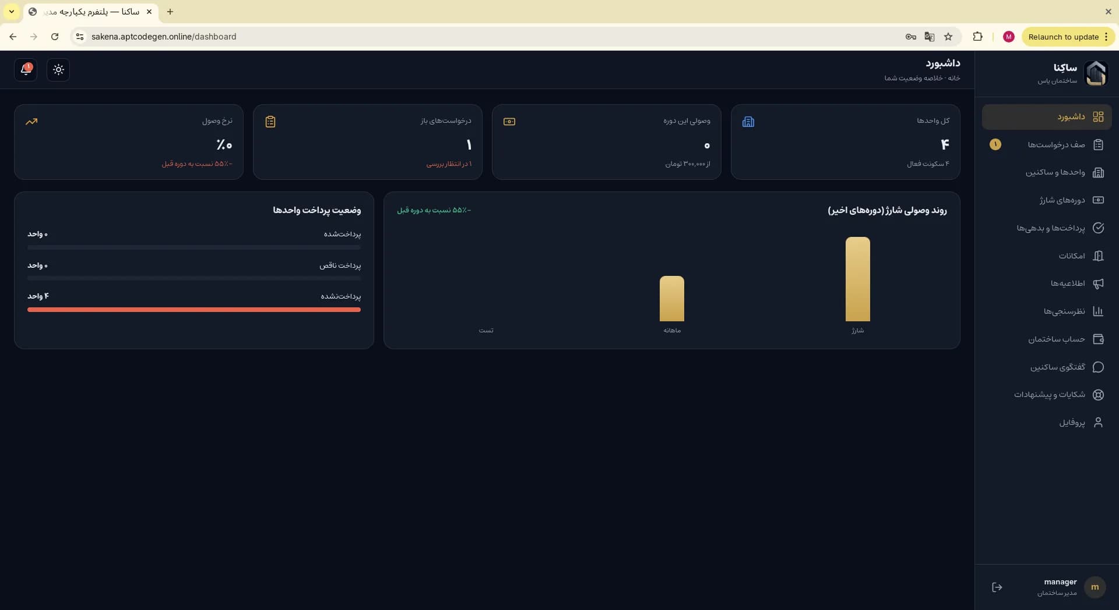1119x610 pixels.
Task: Click the نظرسنجی‌ها chart icon
Action: (1098, 311)
